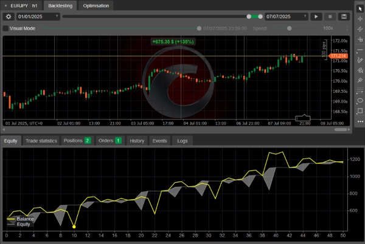
Task: Click the 171.214 current price label
Action: 338,56
